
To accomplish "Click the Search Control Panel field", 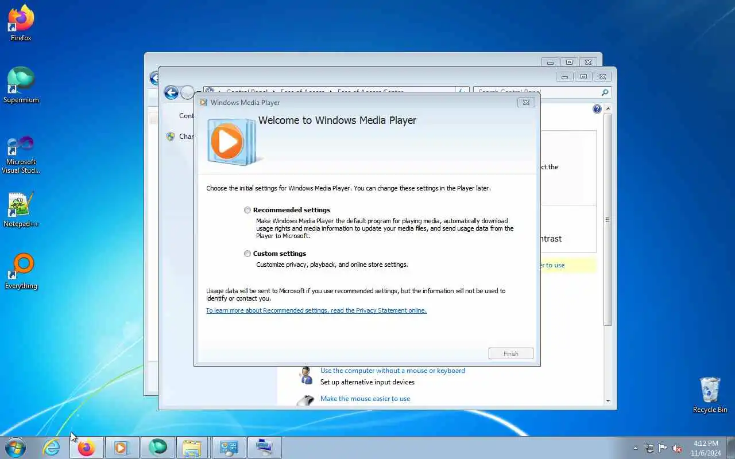I will coord(537,92).
